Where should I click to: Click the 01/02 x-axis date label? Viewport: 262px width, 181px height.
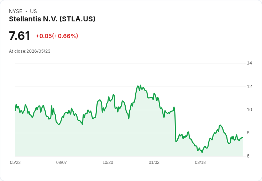point(154,162)
